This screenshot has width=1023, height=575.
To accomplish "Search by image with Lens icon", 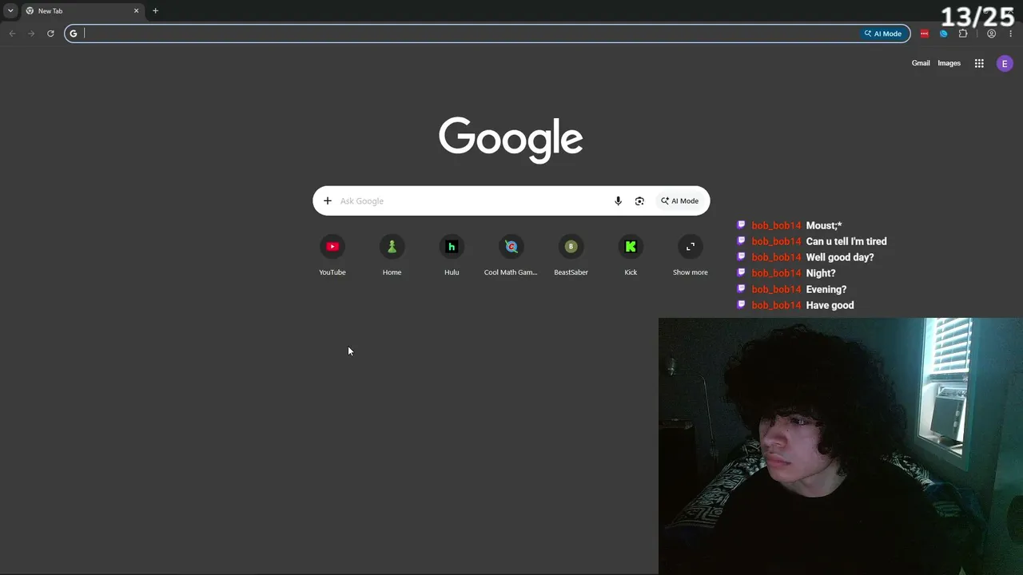I will tap(639, 201).
